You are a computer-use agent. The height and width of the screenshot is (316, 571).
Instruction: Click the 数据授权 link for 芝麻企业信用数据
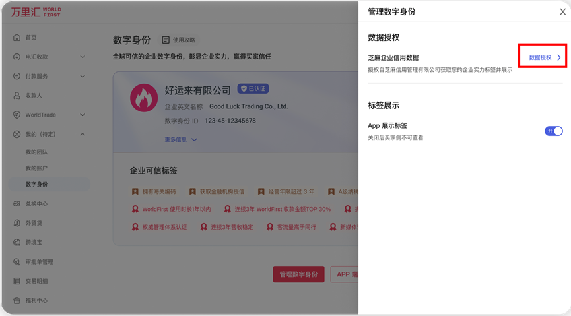pyautogui.click(x=545, y=57)
